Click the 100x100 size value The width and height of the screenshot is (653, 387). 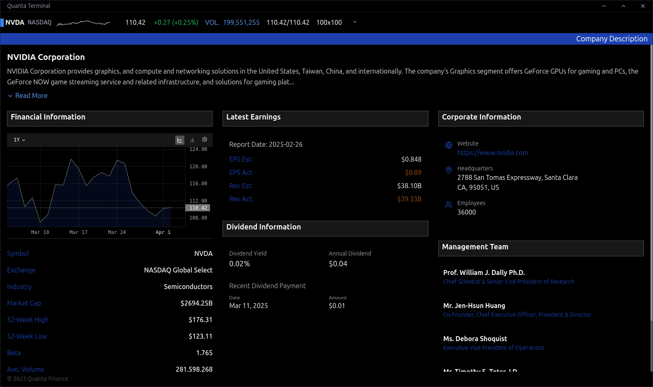[x=329, y=22]
